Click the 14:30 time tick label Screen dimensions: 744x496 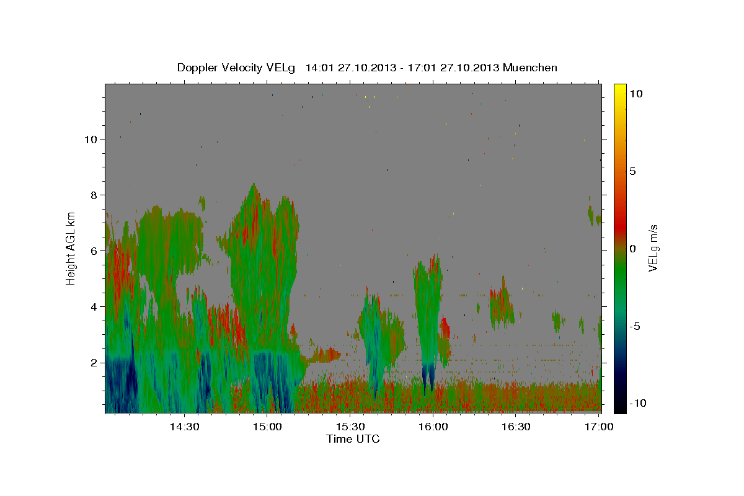[184, 427]
